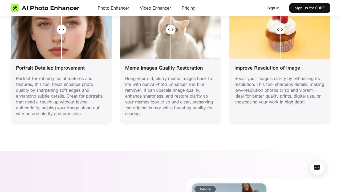Sign up for FREE
This screenshot has height=192, width=341.
point(310,8)
